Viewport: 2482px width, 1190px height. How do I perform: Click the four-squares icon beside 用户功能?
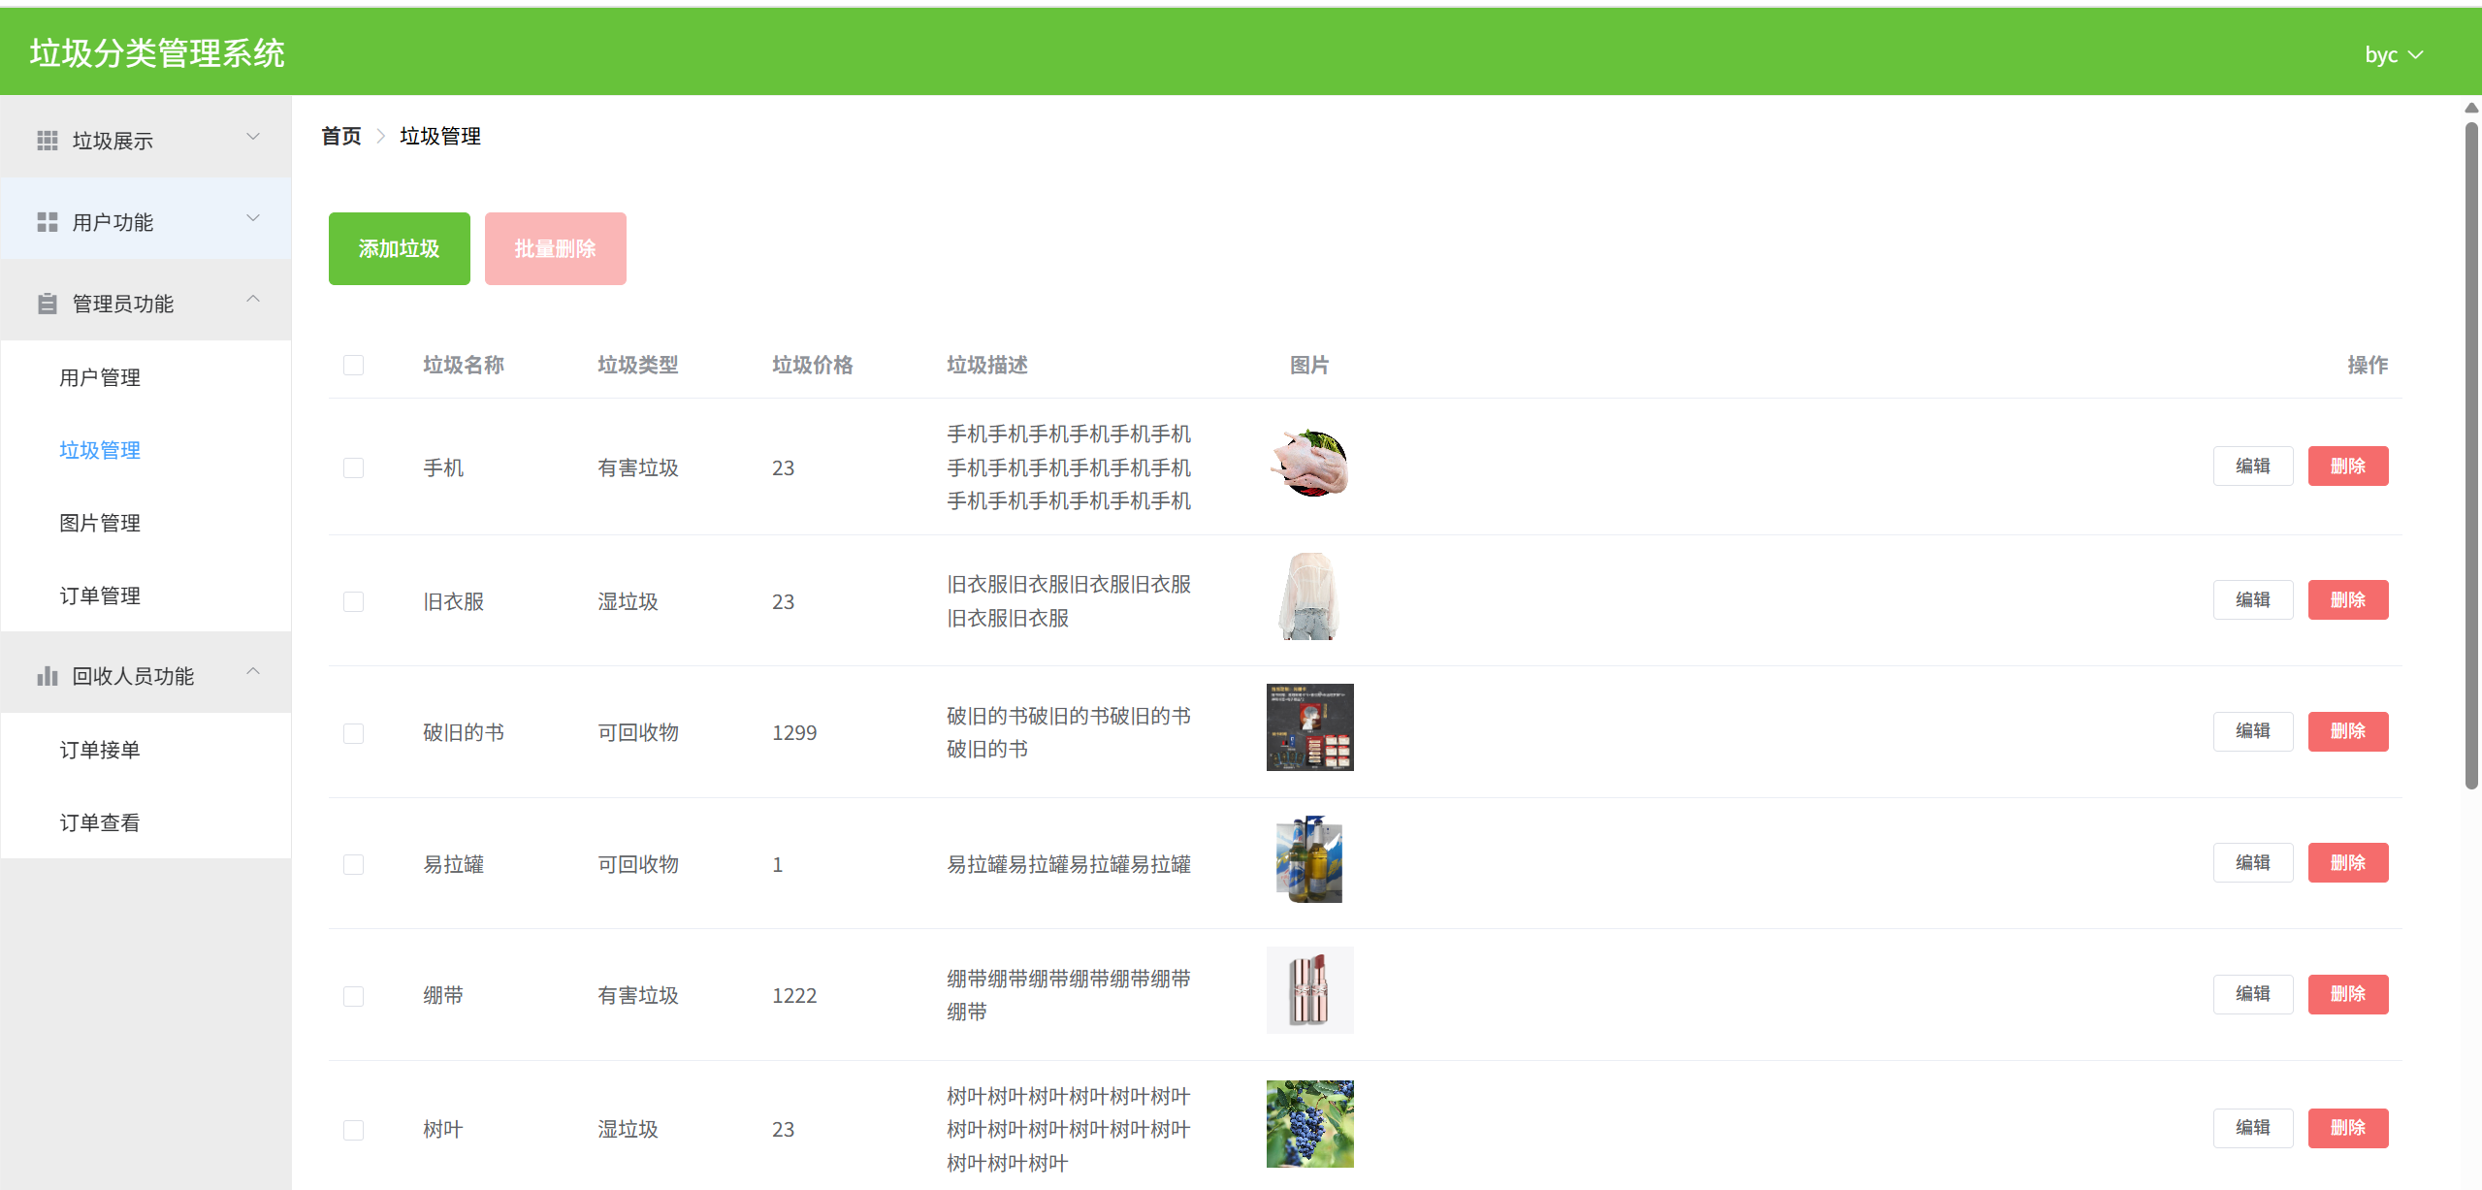pyautogui.click(x=47, y=222)
